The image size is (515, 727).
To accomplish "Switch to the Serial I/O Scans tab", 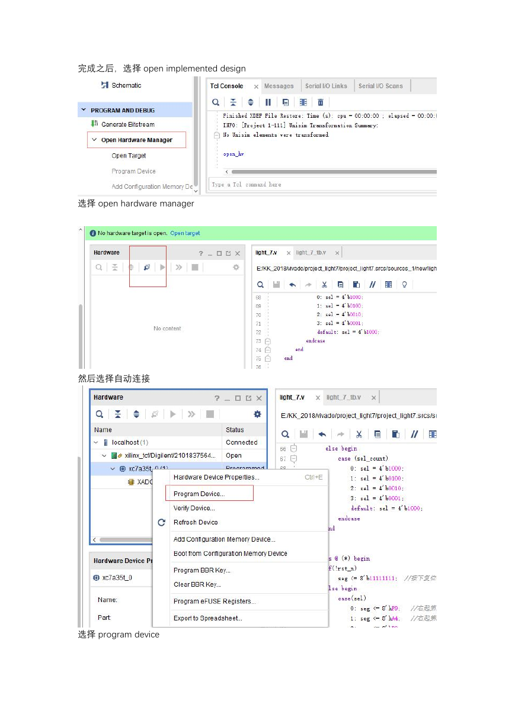I will pos(380,86).
